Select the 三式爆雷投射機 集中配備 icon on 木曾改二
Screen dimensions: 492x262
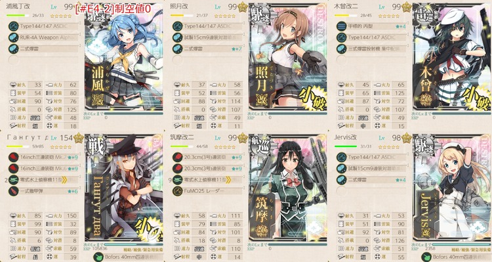click(x=341, y=49)
